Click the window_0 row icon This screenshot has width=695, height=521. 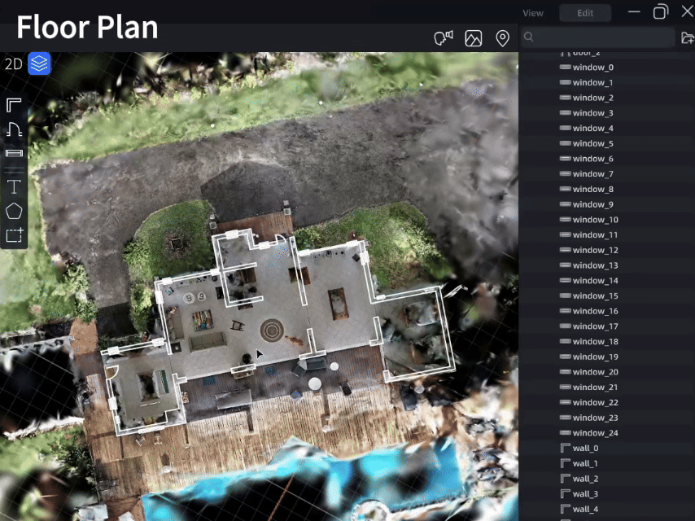click(565, 67)
